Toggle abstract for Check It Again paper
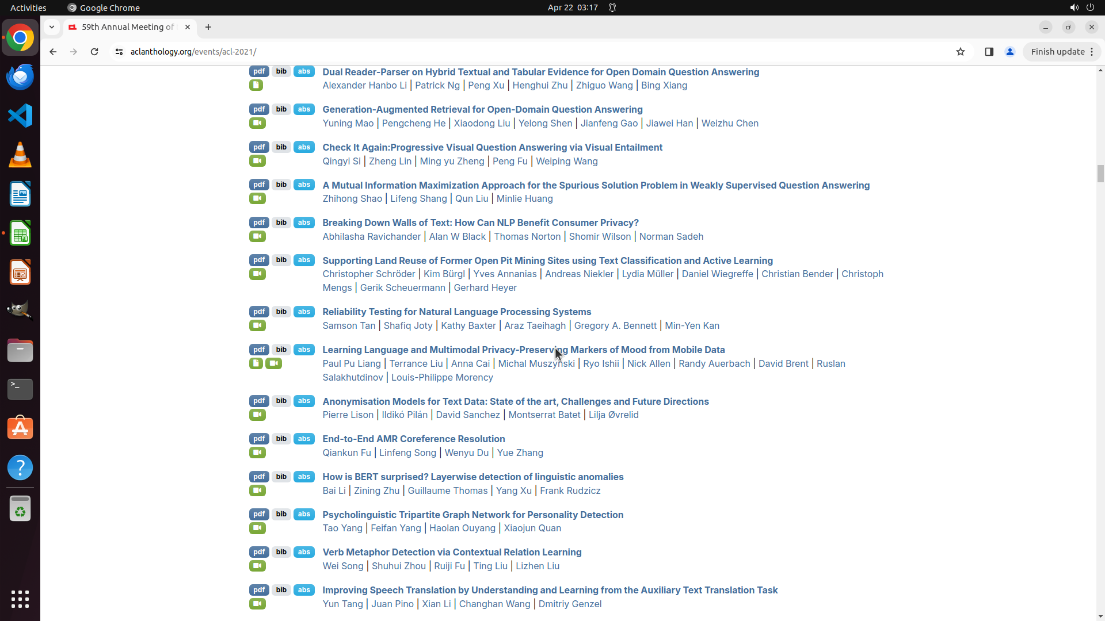 [304, 147]
